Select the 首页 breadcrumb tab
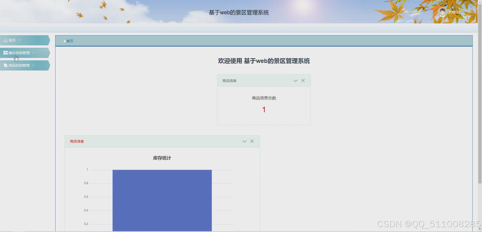This screenshot has height=232, width=482. pyautogui.click(x=70, y=41)
